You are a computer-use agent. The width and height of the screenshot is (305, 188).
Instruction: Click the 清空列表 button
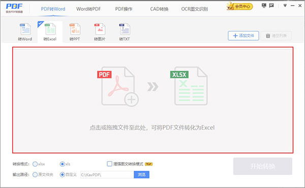[x=276, y=36]
